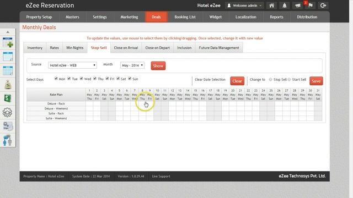Switch to the Inclusion tab
The height and width of the screenshot is (198, 353).
(x=184, y=48)
